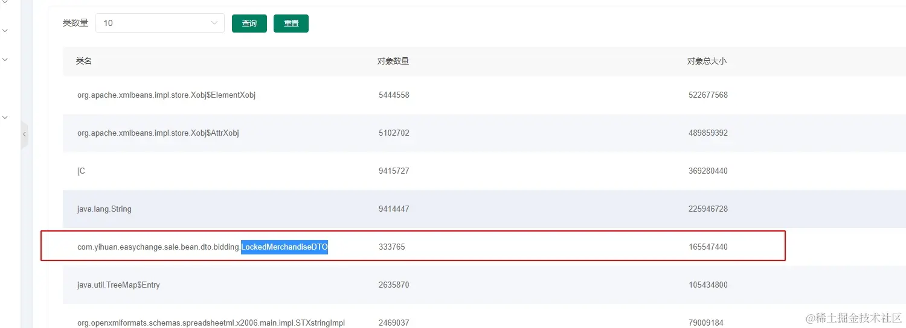
Task: Click the 查询 query button
Action: point(249,24)
